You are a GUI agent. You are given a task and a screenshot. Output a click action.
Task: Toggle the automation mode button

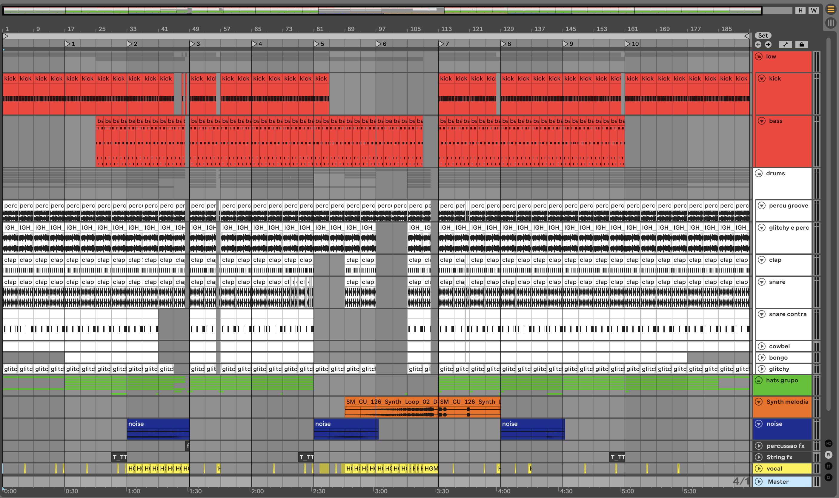coord(785,45)
